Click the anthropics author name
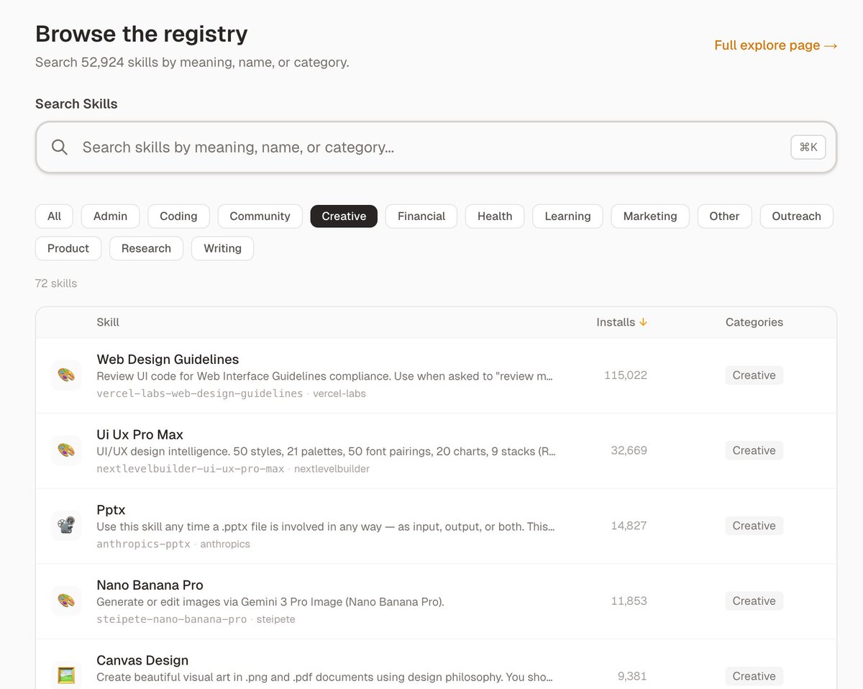Screen dimensions: 863x689 coord(225,544)
